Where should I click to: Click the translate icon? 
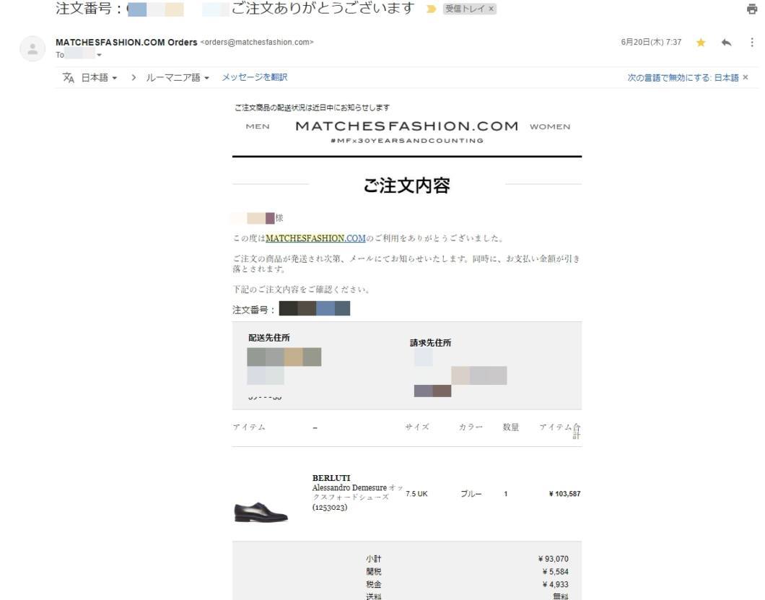69,78
